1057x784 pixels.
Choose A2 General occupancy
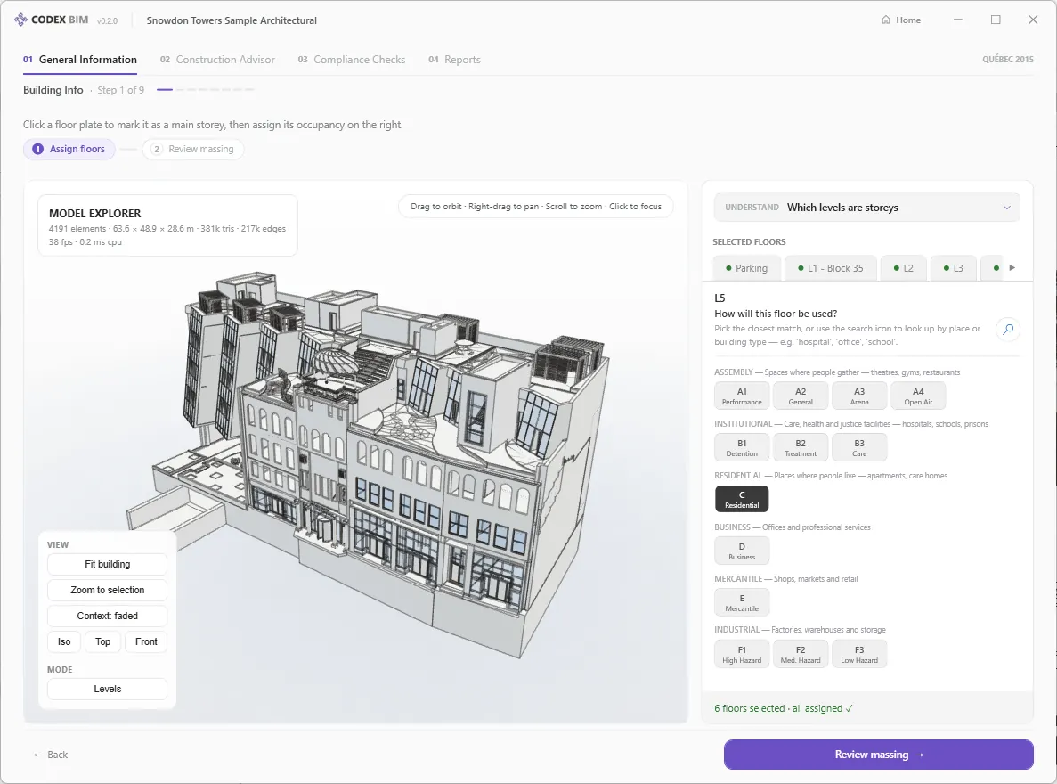(x=801, y=396)
